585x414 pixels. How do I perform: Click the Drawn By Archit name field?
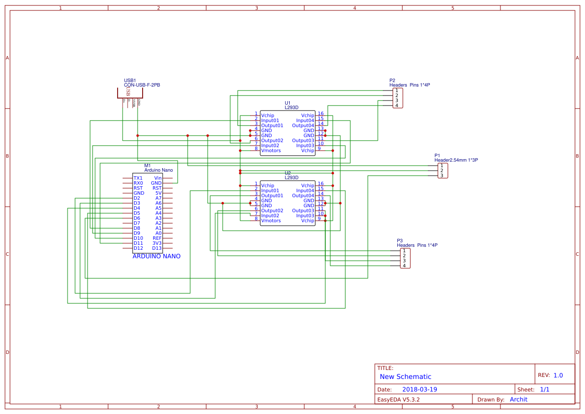point(518,399)
